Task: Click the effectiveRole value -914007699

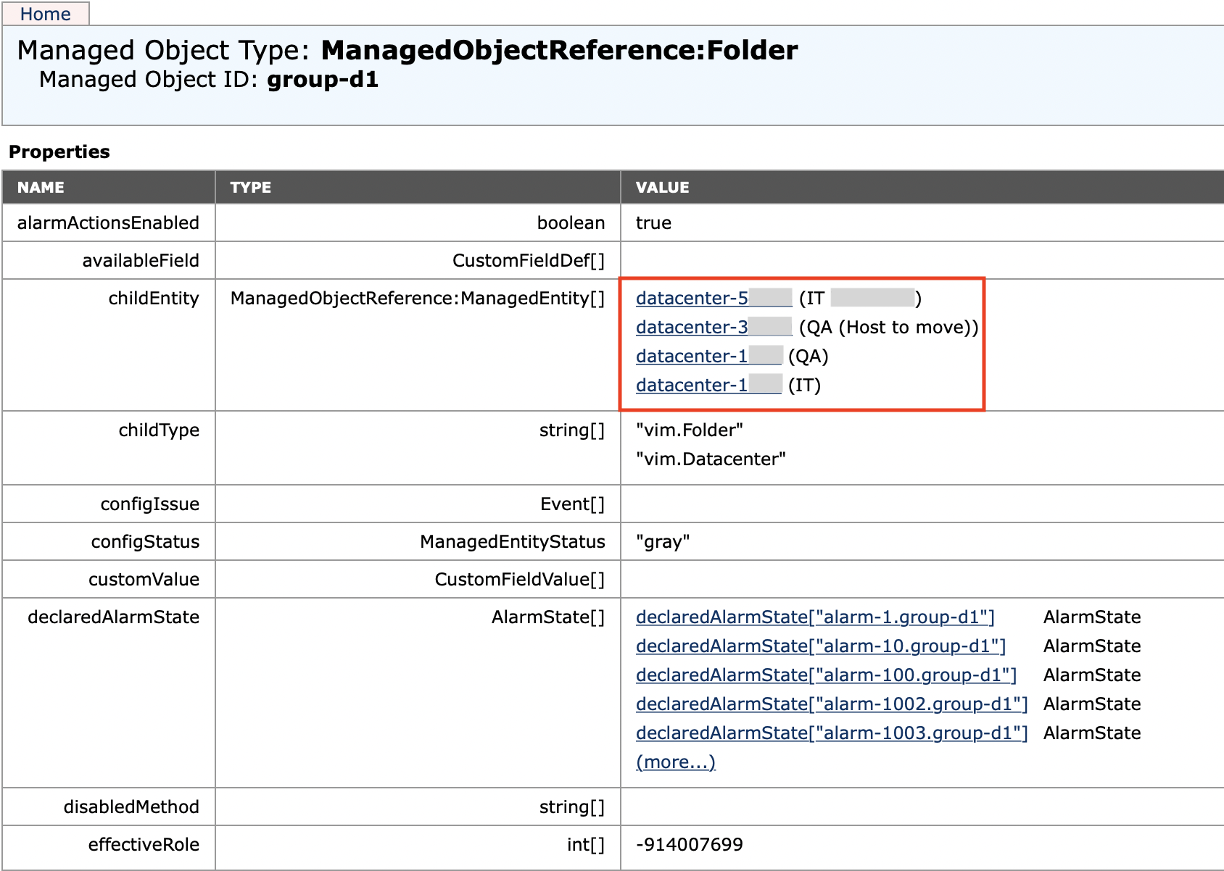Action: (689, 844)
